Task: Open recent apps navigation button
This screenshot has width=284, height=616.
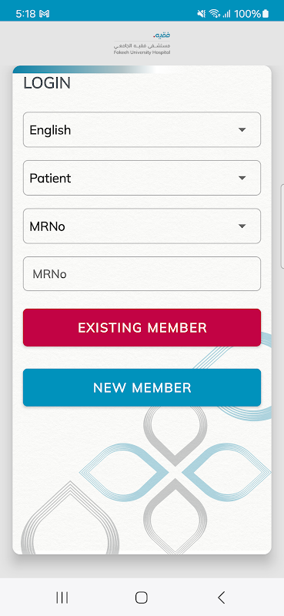Action: coord(62,598)
